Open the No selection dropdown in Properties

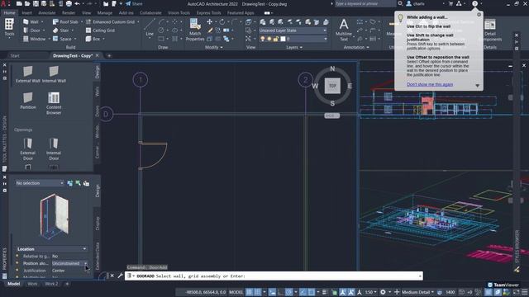tap(40, 183)
